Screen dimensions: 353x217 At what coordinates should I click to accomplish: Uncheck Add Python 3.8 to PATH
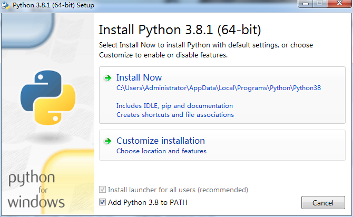tap(102, 202)
